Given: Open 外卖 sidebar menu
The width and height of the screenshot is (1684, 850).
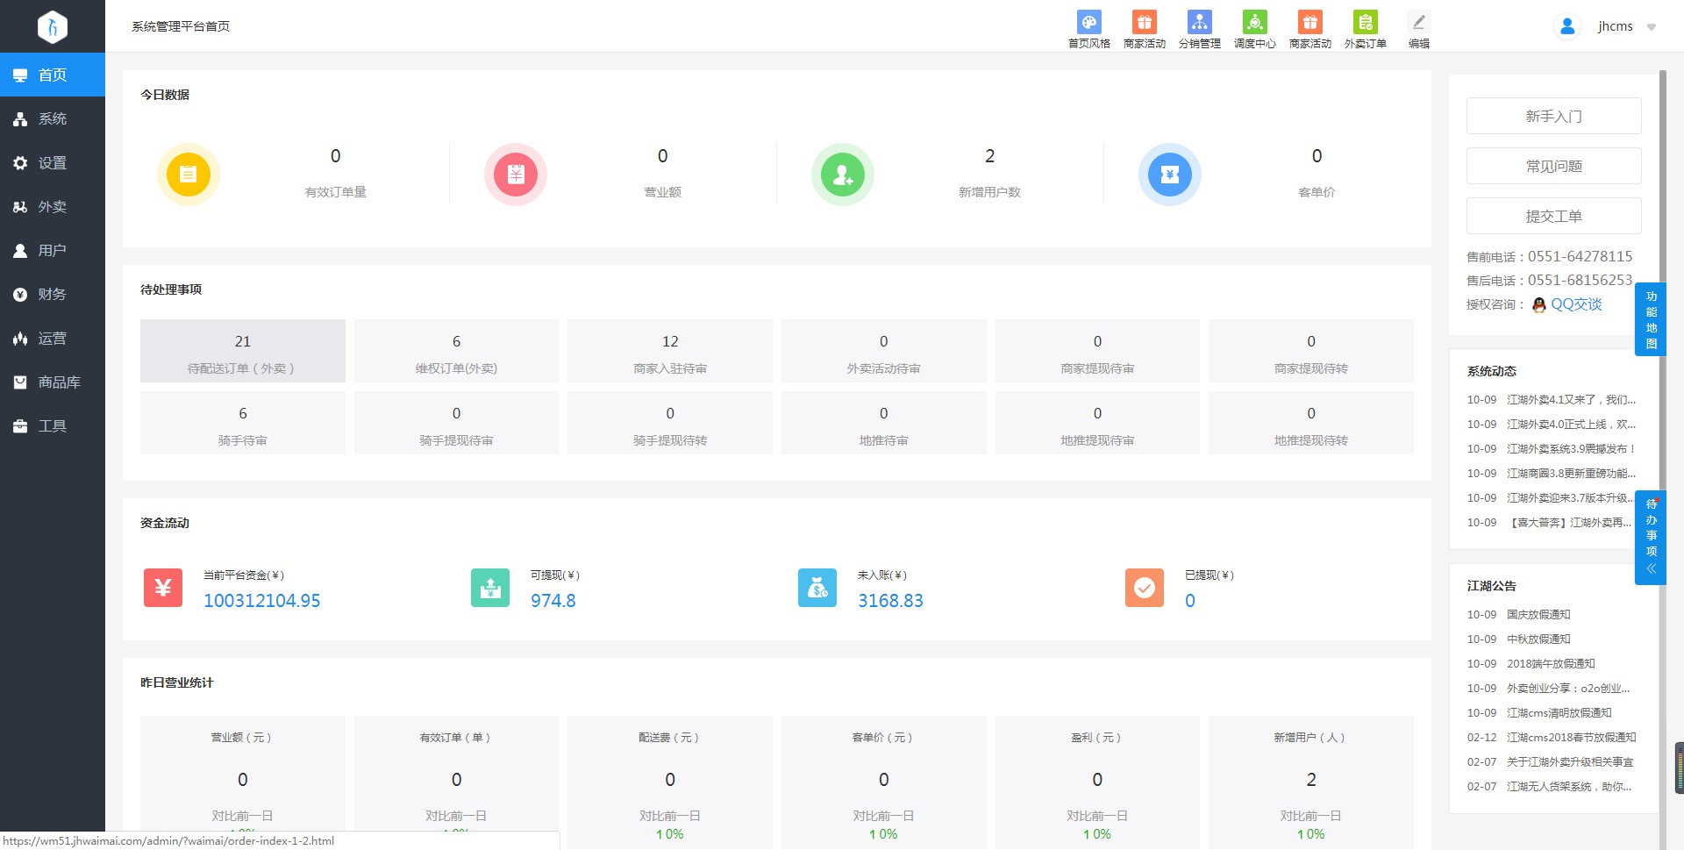Looking at the screenshot, I should (53, 206).
